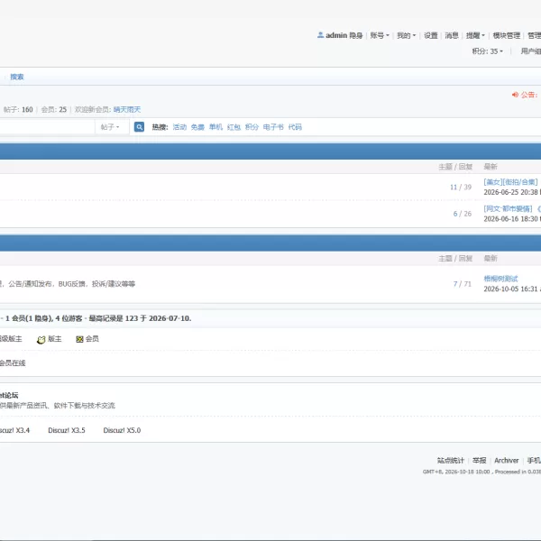Click hot search keyword 红包
This screenshot has height=541, width=541.
(234, 127)
